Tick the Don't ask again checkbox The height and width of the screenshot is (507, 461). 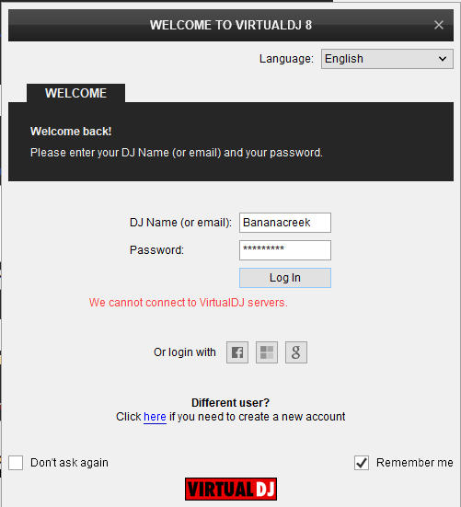[x=16, y=463]
